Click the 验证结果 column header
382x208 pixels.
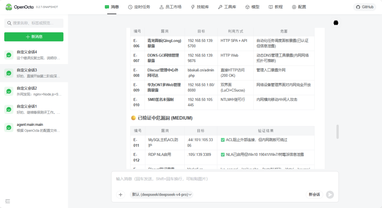[x=266, y=131]
